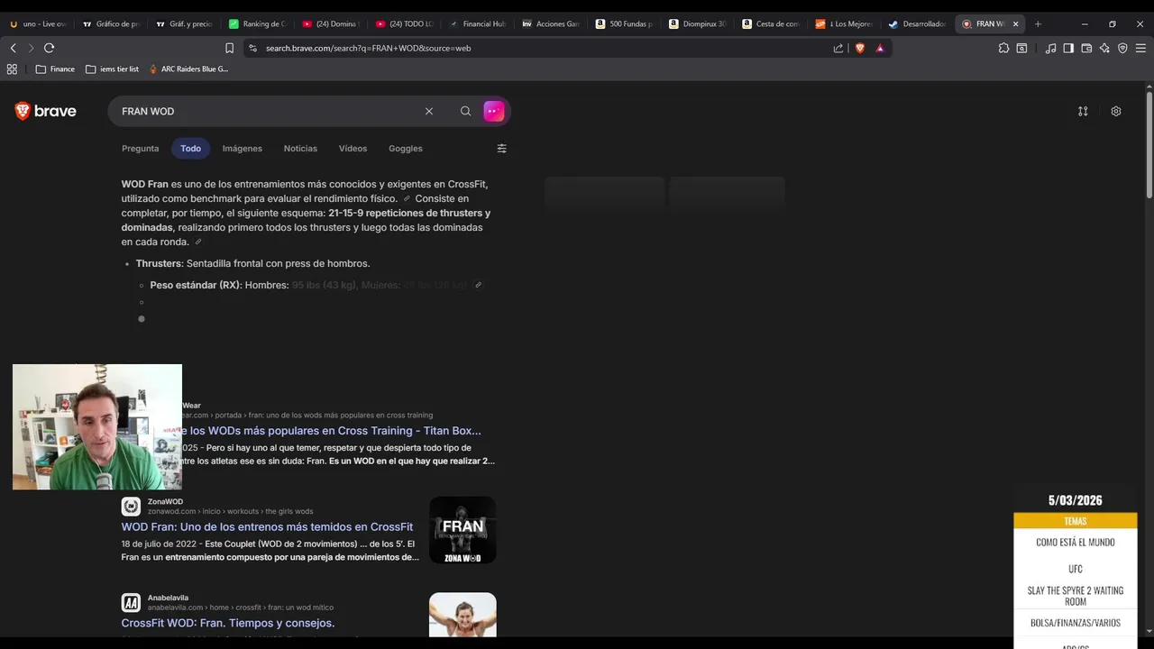Close the active FRAN WOD browser tab
Image resolution: width=1154 pixels, height=649 pixels.
pyautogui.click(x=1015, y=24)
